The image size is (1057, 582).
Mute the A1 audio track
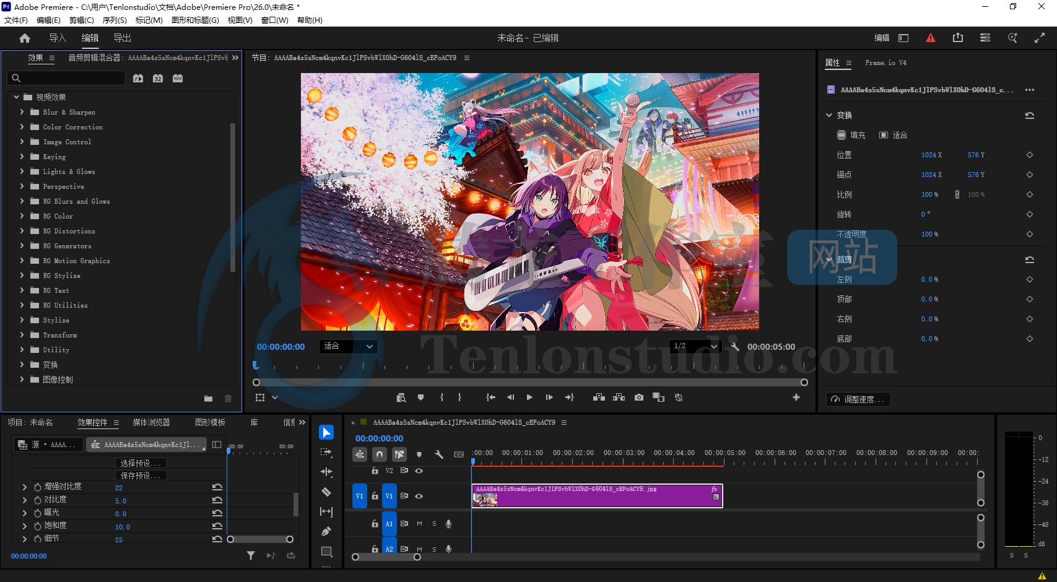coord(419,524)
